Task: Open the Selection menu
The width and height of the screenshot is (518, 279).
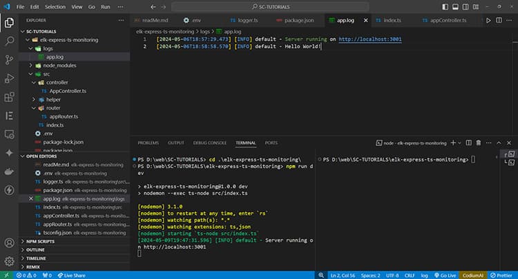Action: click(55, 6)
